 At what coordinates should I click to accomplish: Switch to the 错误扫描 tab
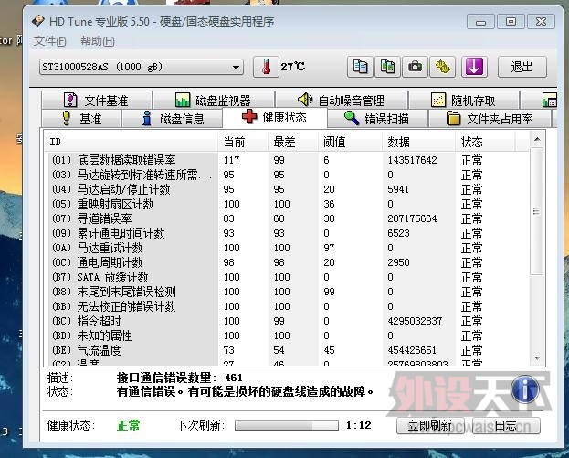click(x=377, y=119)
